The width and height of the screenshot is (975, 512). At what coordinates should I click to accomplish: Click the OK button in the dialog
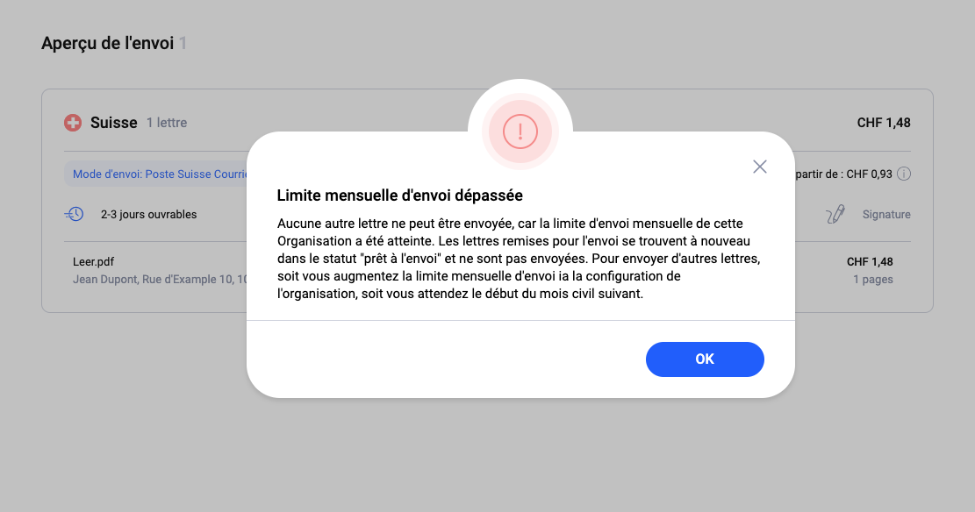pyautogui.click(x=705, y=359)
